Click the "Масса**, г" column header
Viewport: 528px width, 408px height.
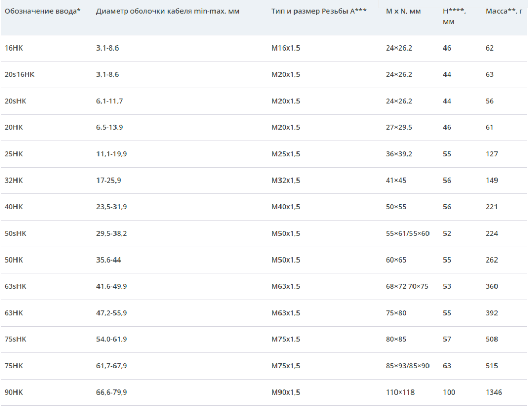tap(504, 11)
